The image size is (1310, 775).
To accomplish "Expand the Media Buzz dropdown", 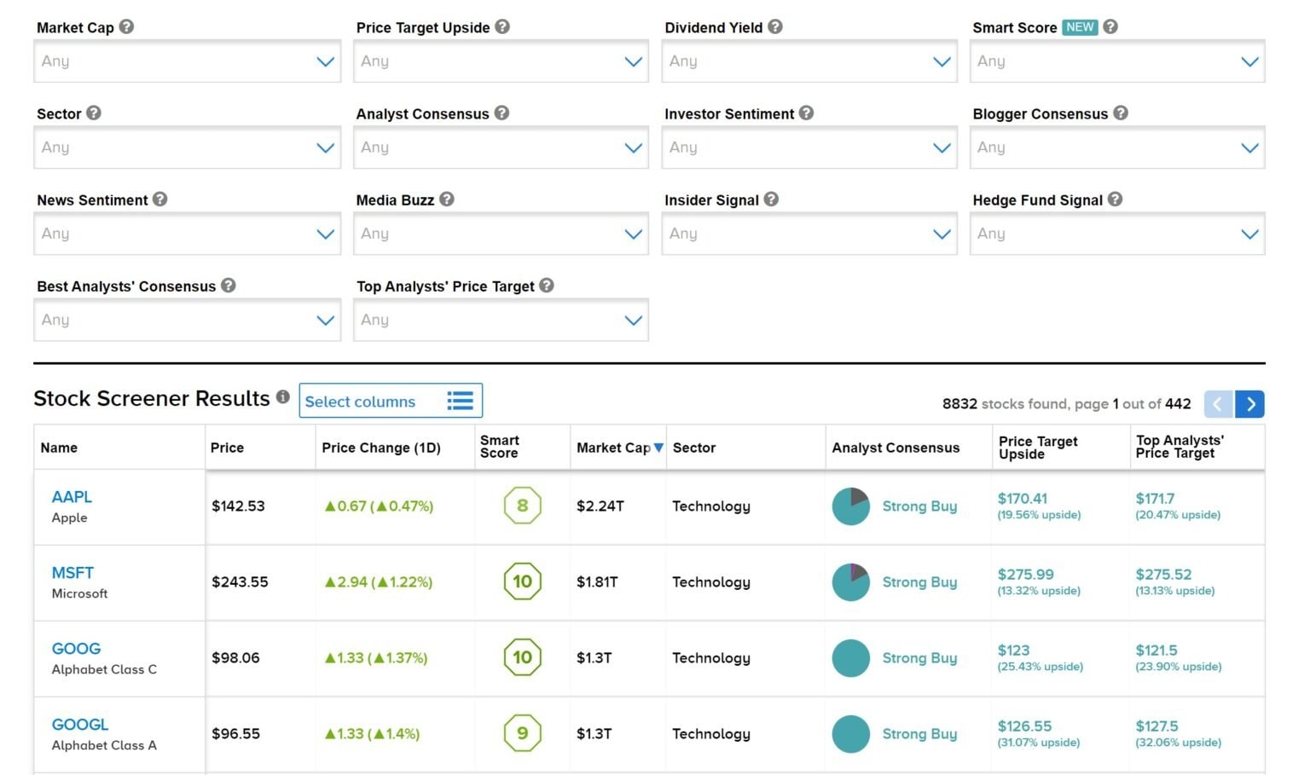I will tap(501, 234).
